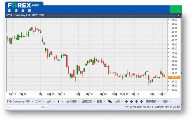Viewport: 192px width, 121px height.
Task: Click the right scroll arrow of chart scrollbar
Action: coord(46,107)
